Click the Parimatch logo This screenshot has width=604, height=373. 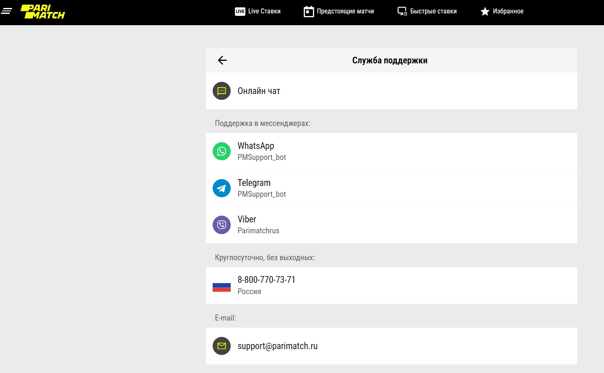pos(42,12)
